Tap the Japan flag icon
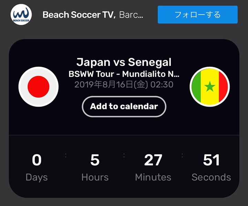Screen dimensions: 248x206 (x=39, y=87)
